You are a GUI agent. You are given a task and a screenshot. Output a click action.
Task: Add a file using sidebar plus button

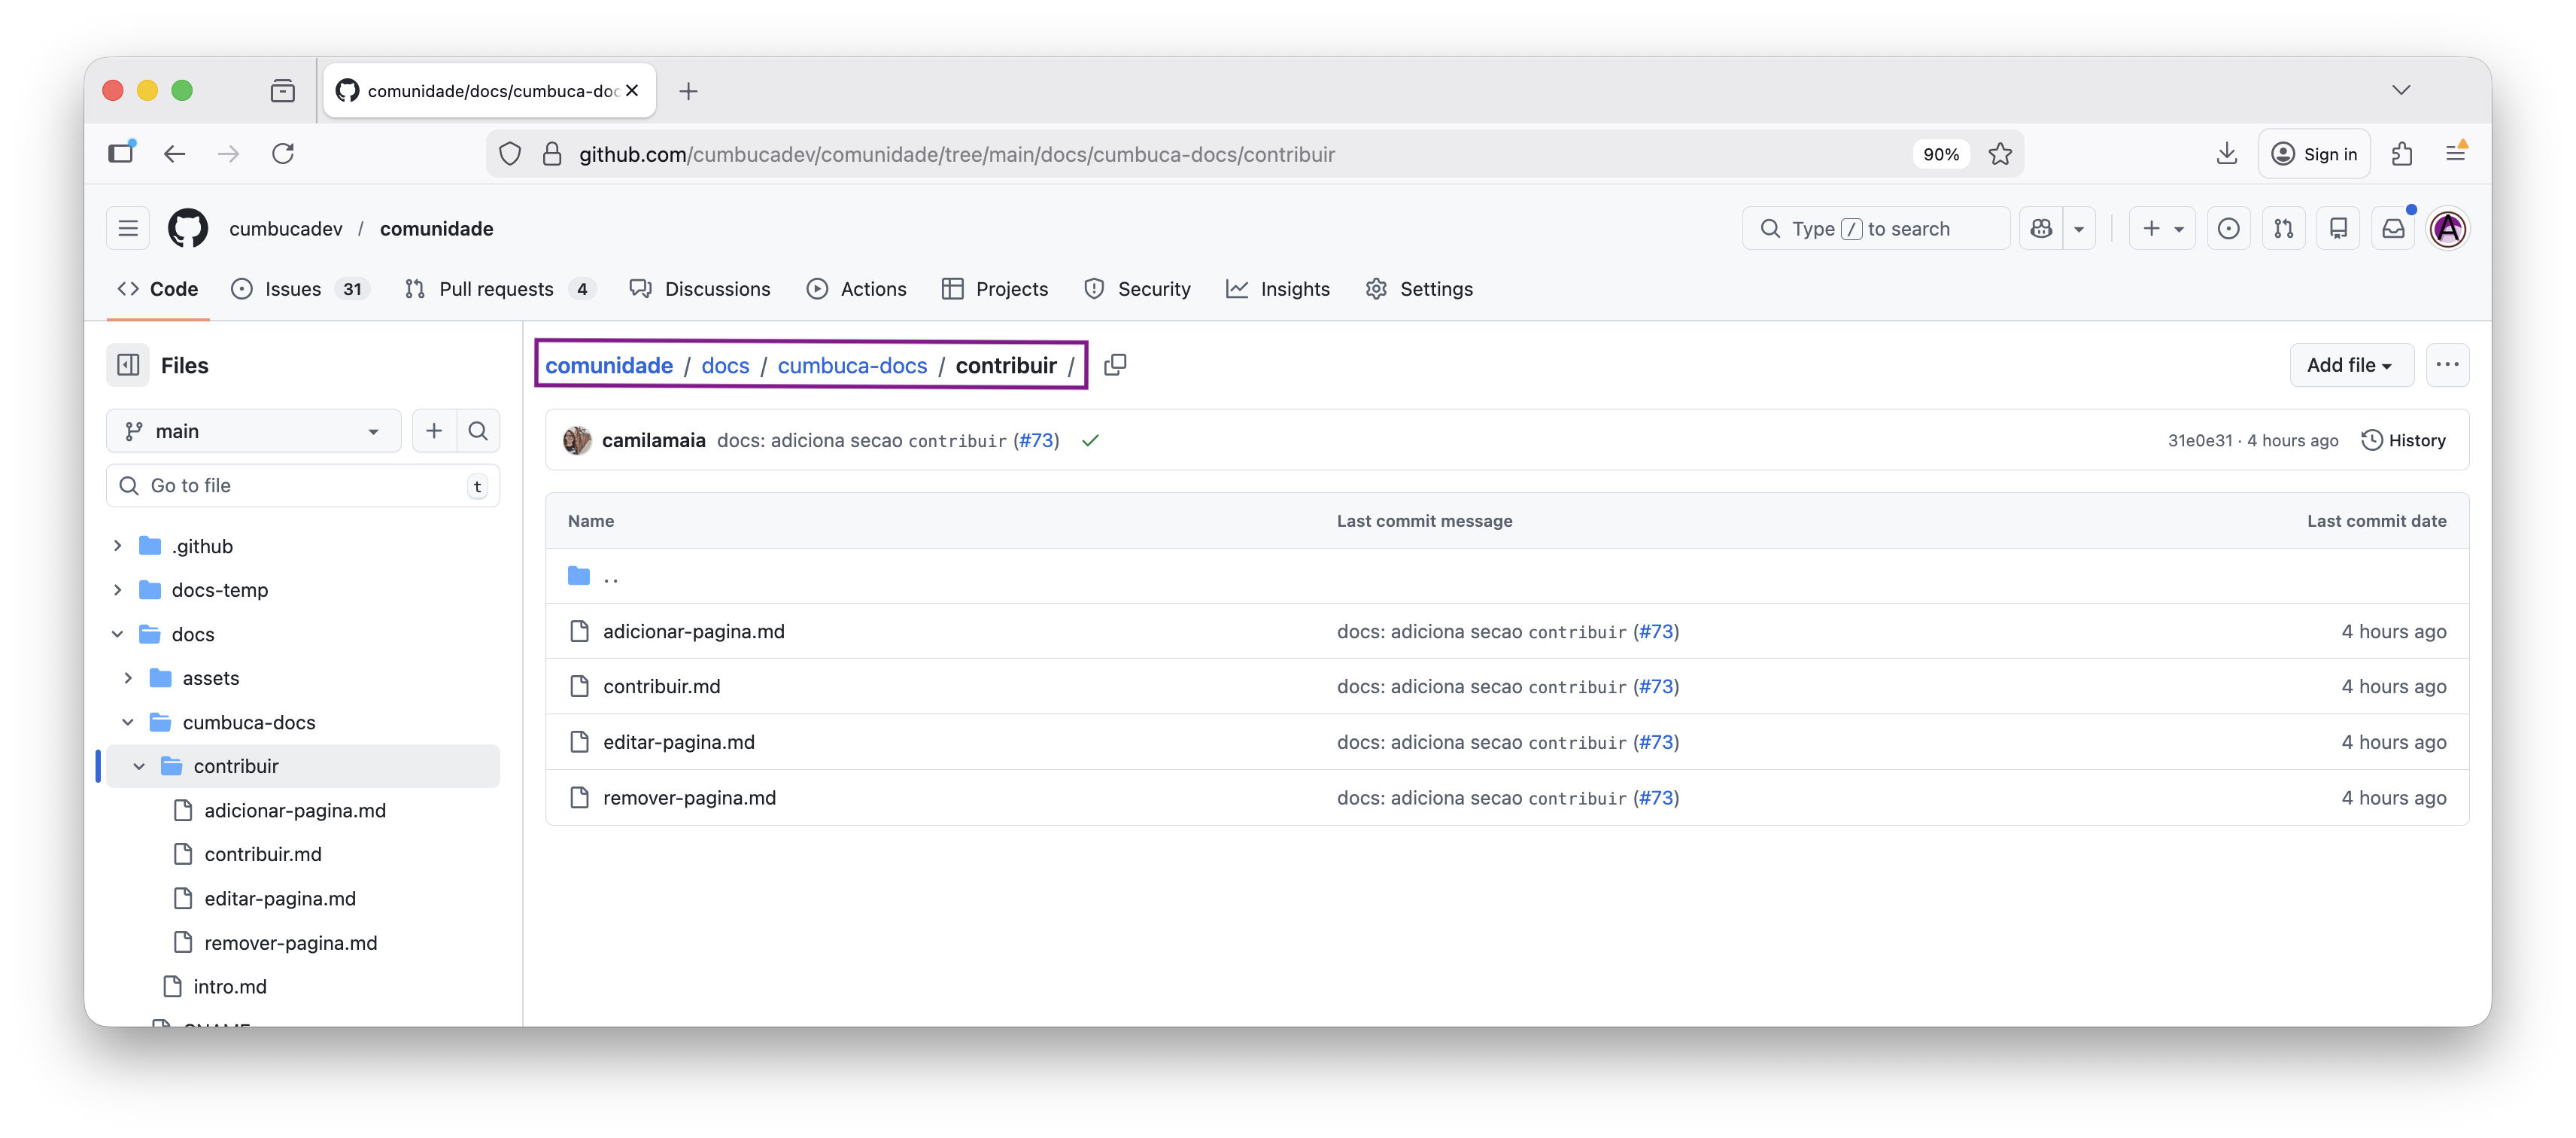[434, 431]
